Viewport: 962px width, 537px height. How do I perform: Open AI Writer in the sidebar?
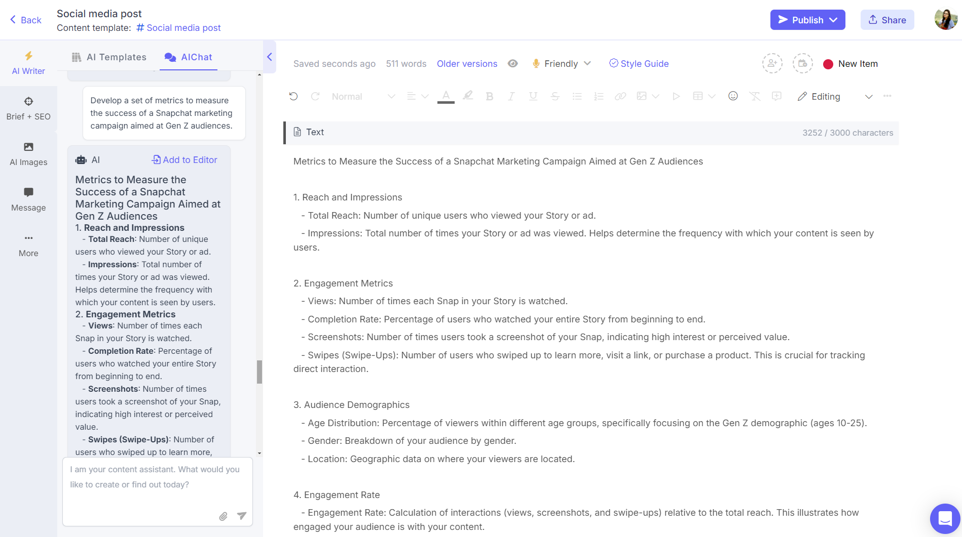pos(28,63)
